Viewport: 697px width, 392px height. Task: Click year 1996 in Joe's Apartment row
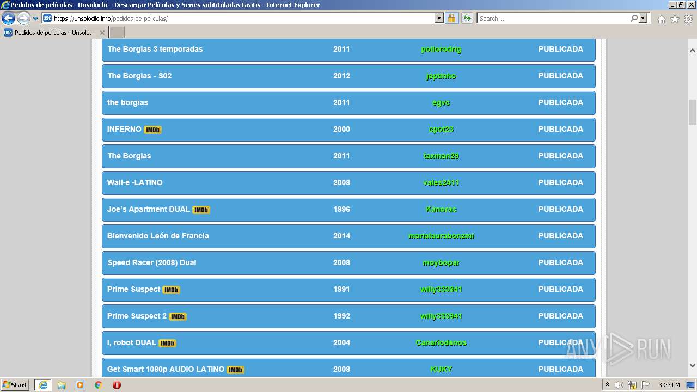341,209
